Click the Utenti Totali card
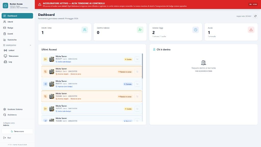Screen dimensions: 261x147 [65, 32]
